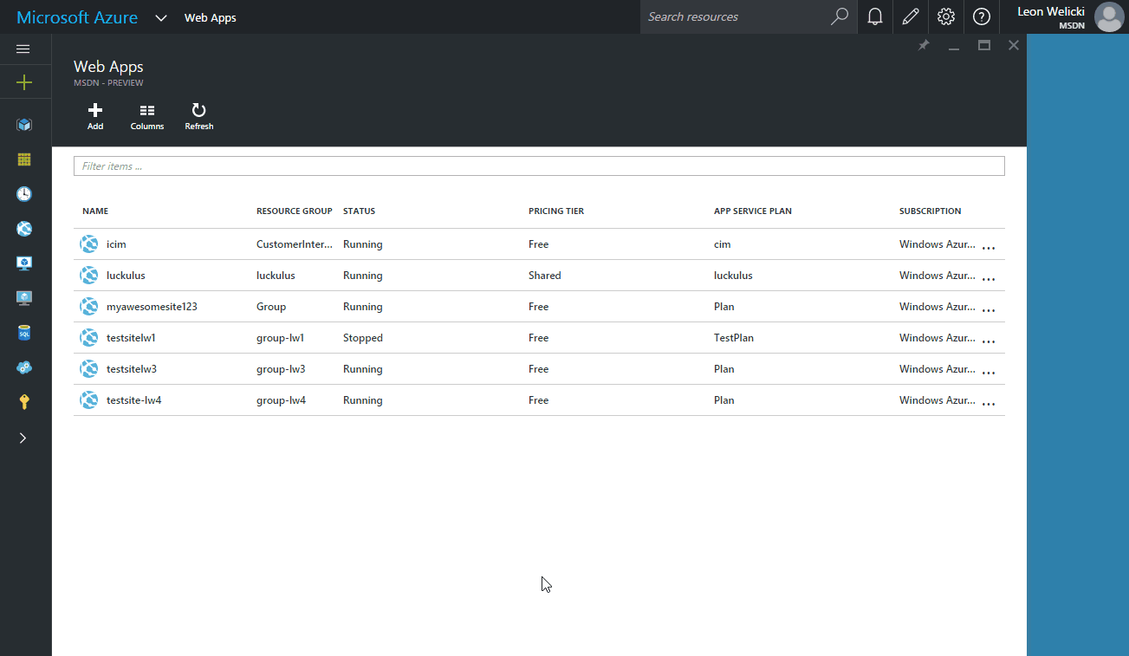Select the Web Apps globe icon in sidebar
This screenshot has height=656, width=1129.
tap(23, 228)
